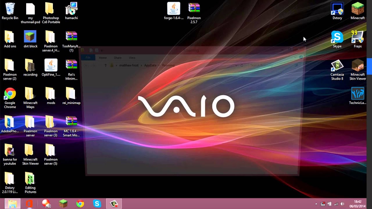Open the File tab in the Roaming window
Viewport: 372px width, 209px height.
88,58
